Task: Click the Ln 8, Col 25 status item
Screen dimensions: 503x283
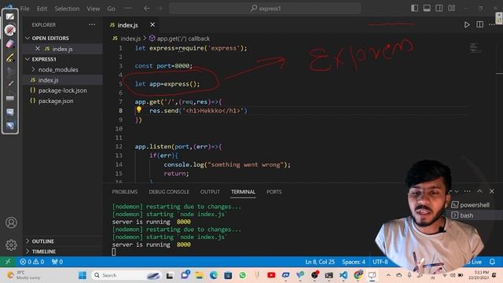Action: (x=320, y=262)
